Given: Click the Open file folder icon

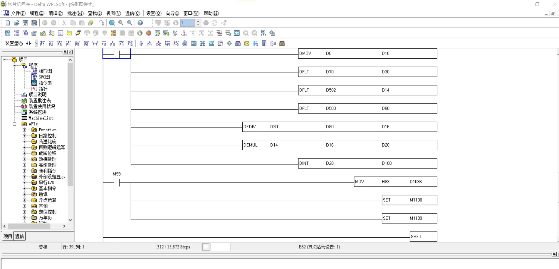Looking at the screenshot, I should (x=16, y=23).
